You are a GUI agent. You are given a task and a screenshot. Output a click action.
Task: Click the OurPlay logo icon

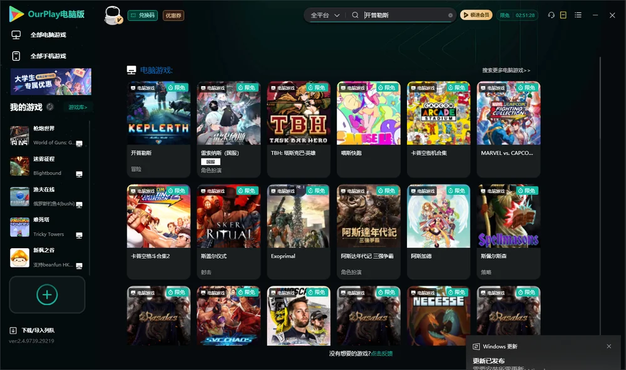16,14
